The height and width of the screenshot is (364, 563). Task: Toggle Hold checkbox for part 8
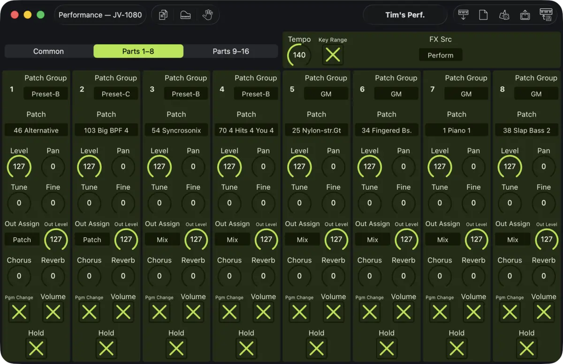[526, 348]
